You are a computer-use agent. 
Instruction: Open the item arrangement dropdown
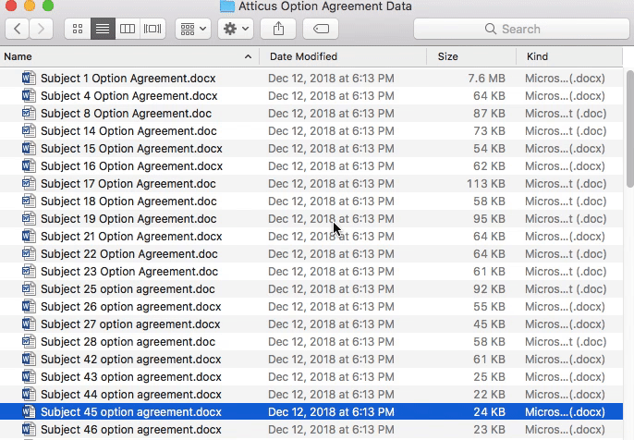193,29
